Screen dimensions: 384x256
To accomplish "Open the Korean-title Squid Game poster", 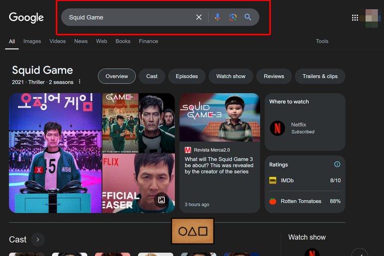I will (55, 153).
